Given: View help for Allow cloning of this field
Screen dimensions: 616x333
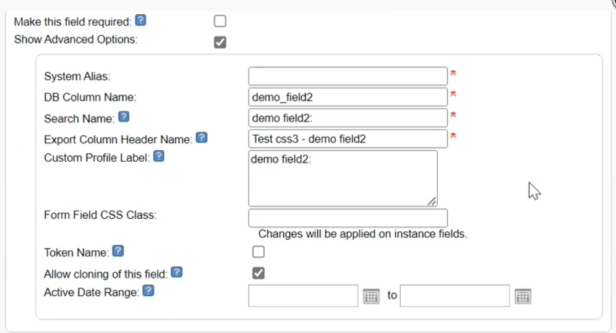Looking at the screenshot, I should (176, 272).
